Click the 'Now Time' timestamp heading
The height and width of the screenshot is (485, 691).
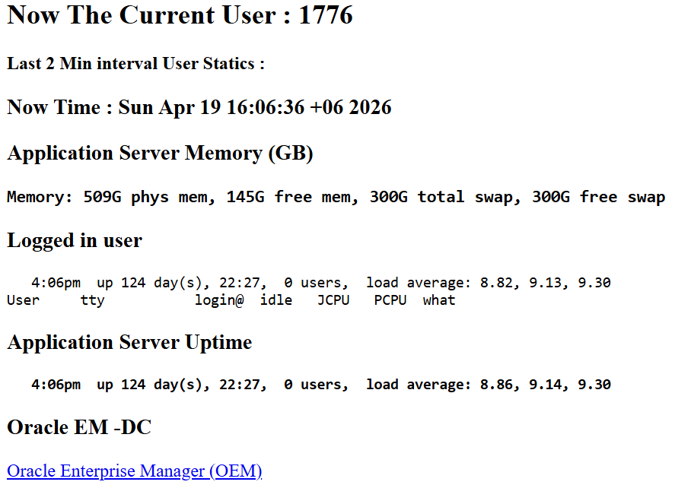[199, 107]
